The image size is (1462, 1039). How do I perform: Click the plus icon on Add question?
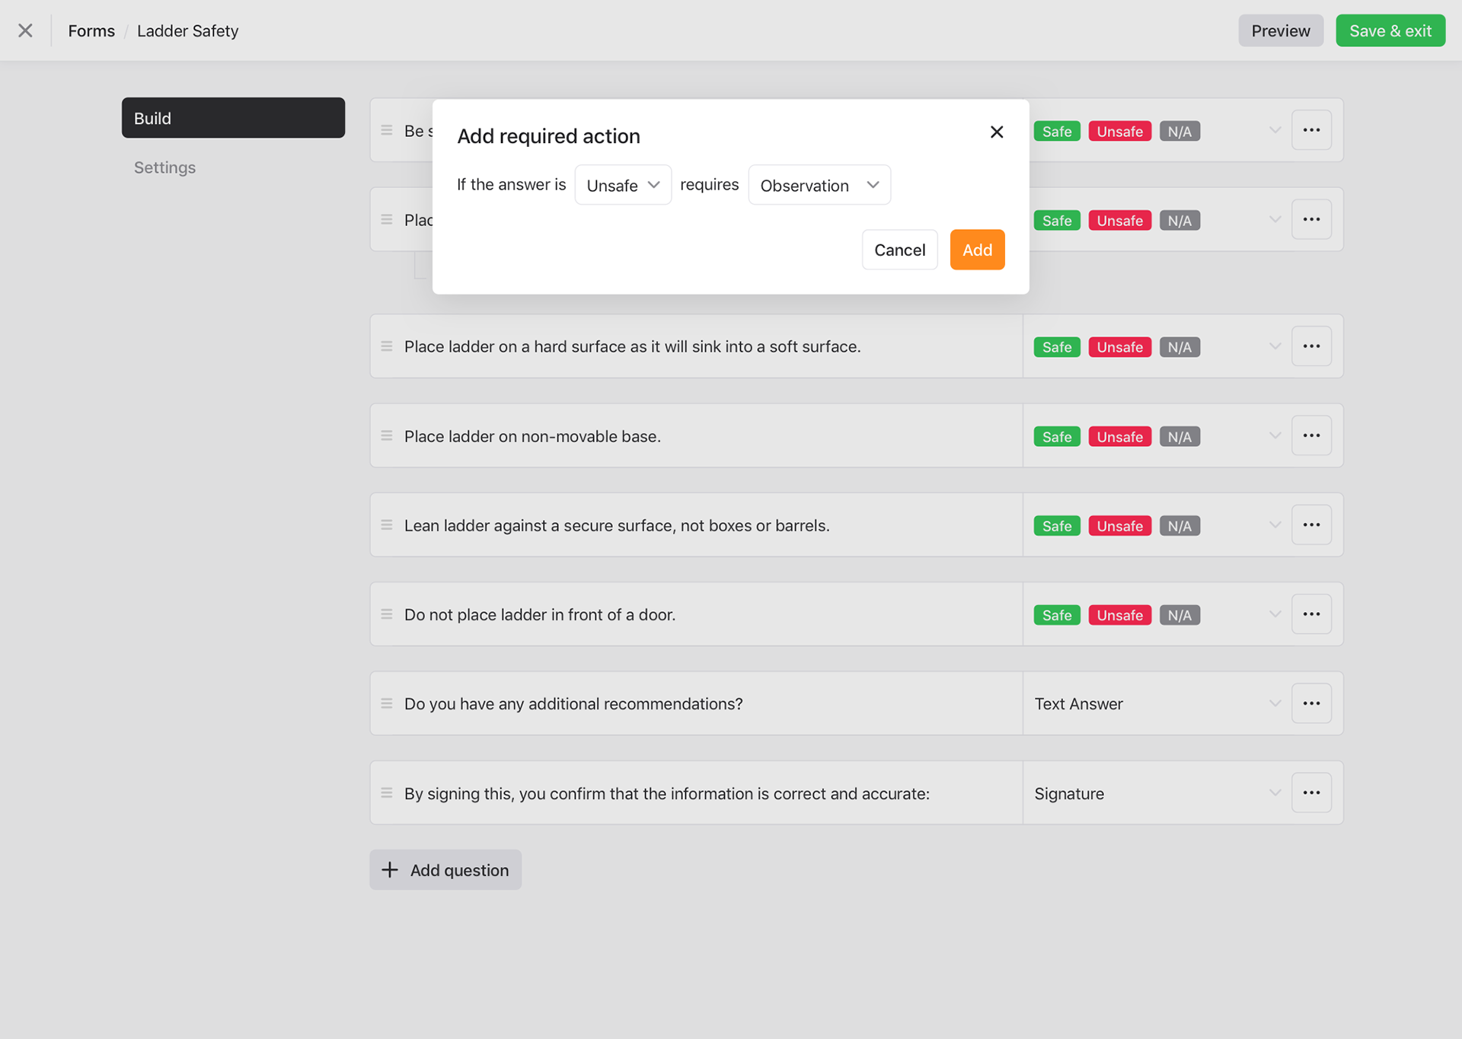click(x=389, y=869)
